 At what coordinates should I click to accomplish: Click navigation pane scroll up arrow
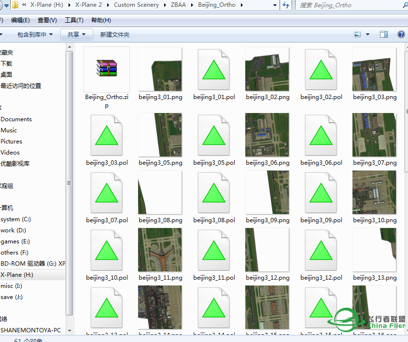click(69, 47)
